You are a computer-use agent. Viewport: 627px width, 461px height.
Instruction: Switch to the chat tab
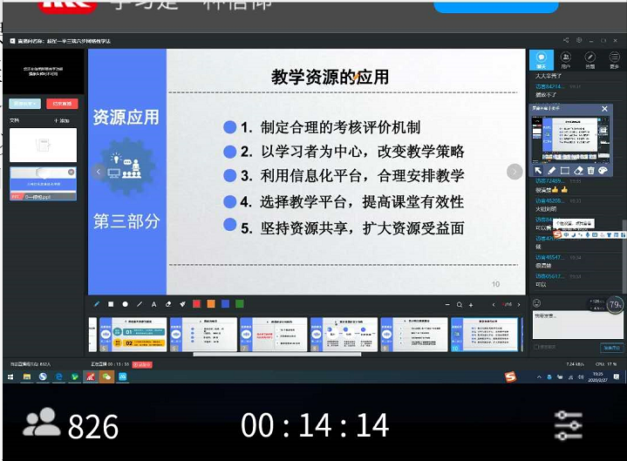pos(542,60)
